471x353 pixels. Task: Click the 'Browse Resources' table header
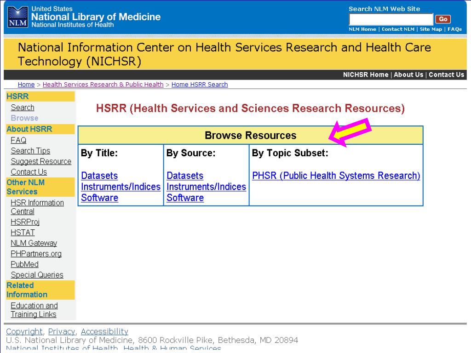[251, 136]
